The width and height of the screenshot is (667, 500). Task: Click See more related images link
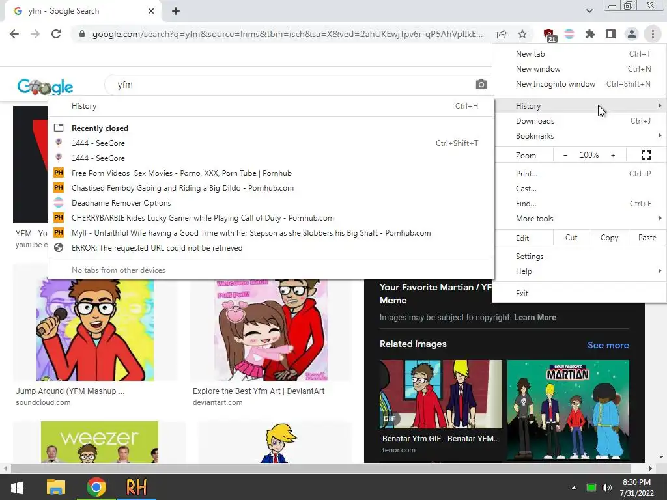608,345
